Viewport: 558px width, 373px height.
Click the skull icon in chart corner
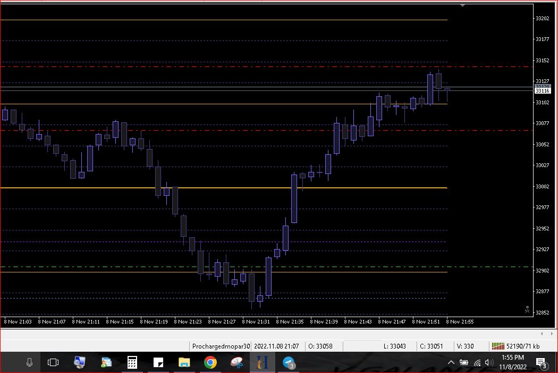pyautogui.click(x=527, y=309)
